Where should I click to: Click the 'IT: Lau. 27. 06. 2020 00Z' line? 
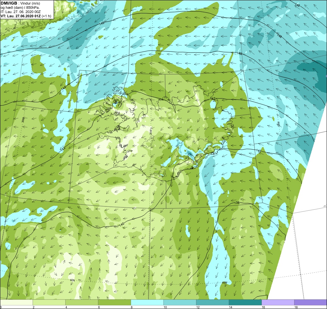pyautogui.click(x=20, y=12)
